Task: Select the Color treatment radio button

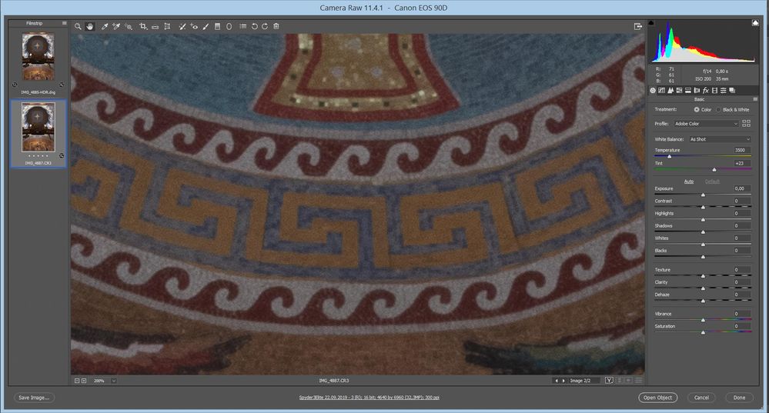Action: pos(697,110)
